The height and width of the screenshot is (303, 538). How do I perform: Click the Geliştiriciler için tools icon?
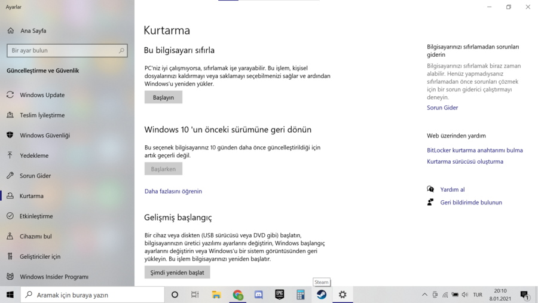click(10, 256)
